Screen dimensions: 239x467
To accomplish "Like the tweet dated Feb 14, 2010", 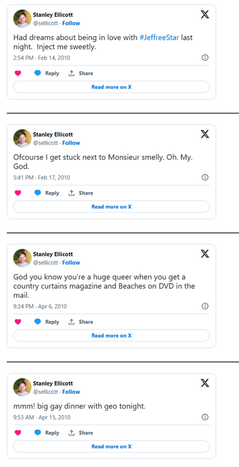I will (x=18, y=73).
